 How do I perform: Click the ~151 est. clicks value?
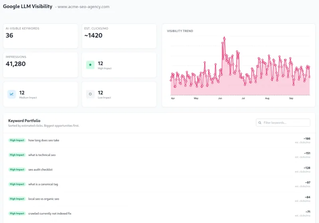[x=307, y=153]
